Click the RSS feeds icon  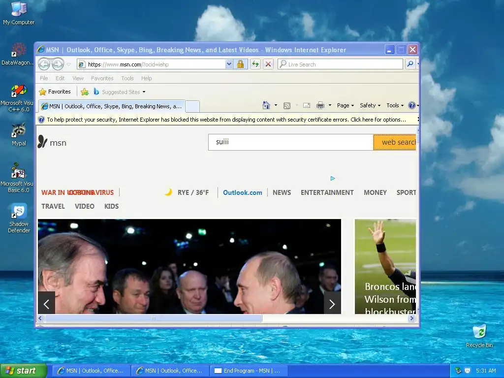[x=287, y=105]
